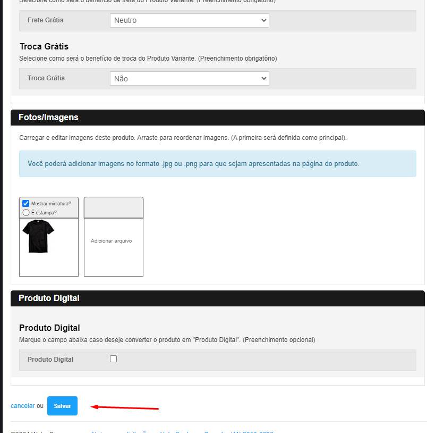Open the Frete Grátis dropdown
Screen dimensions: 427x433
(x=189, y=20)
